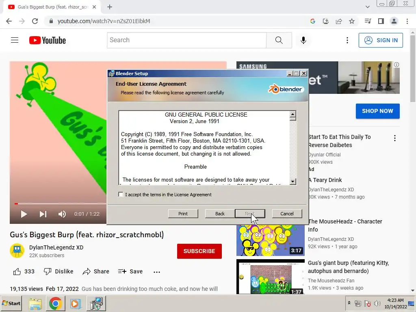Open Chrome three-dot menu
The width and height of the screenshot is (416, 312).
click(407, 21)
